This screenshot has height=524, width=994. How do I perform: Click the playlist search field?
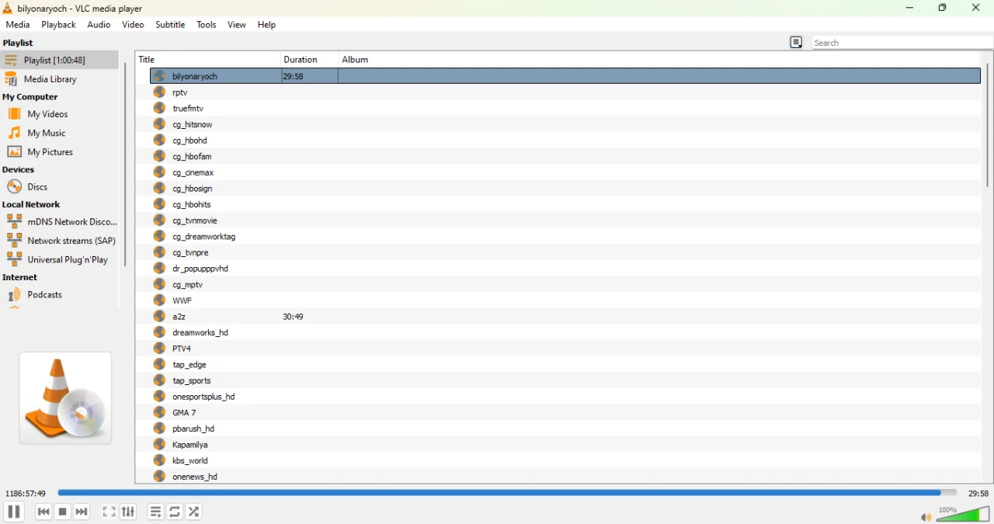(903, 43)
